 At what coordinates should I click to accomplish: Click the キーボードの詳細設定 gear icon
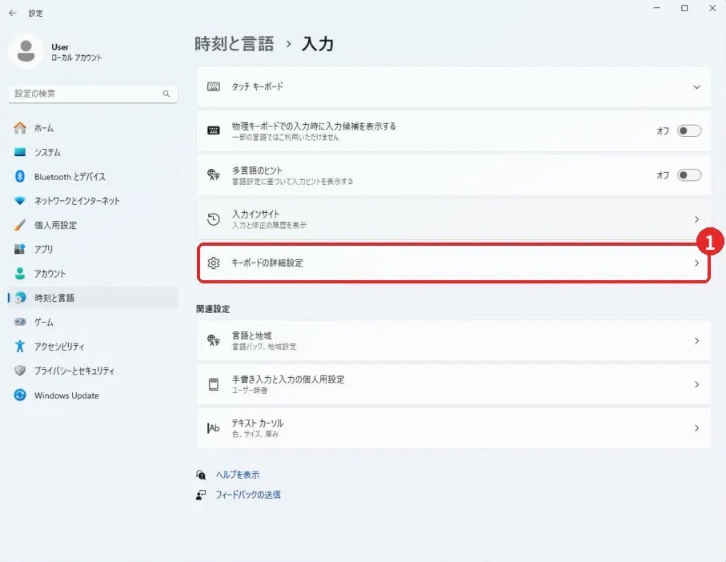214,263
